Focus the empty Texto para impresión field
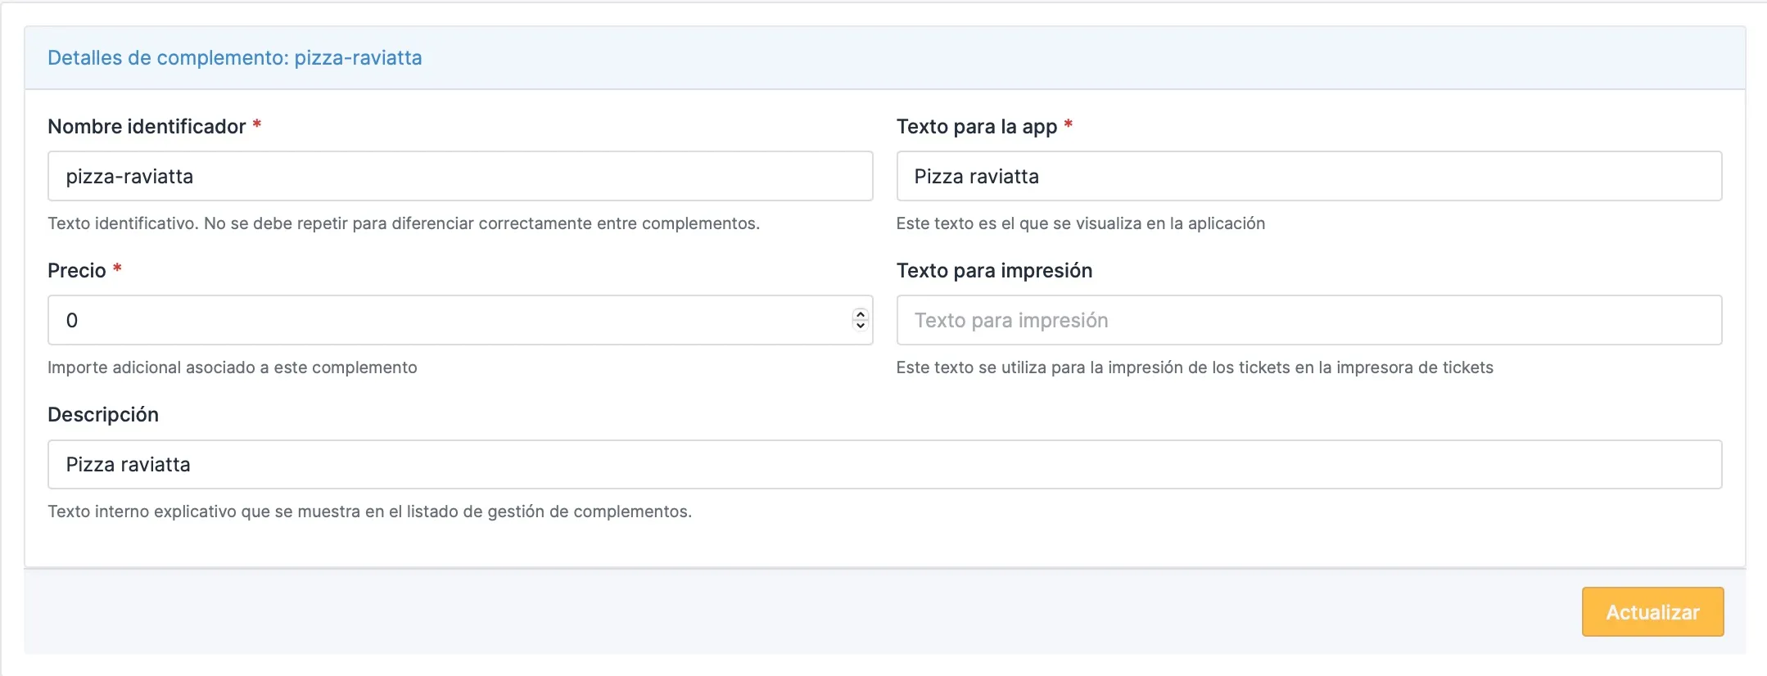The width and height of the screenshot is (1767, 676). 1308,320
